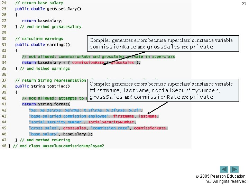Click the string "social security number"
This screenshot has width=249, height=187.
pos(56,122)
